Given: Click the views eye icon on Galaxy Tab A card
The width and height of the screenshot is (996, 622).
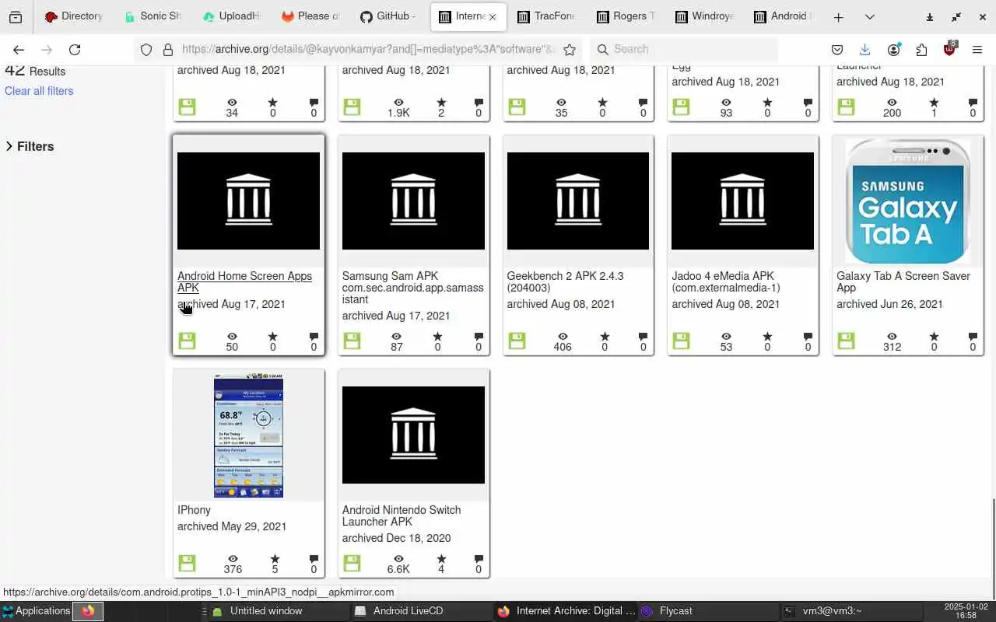Looking at the screenshot, I should coord(892,337).
